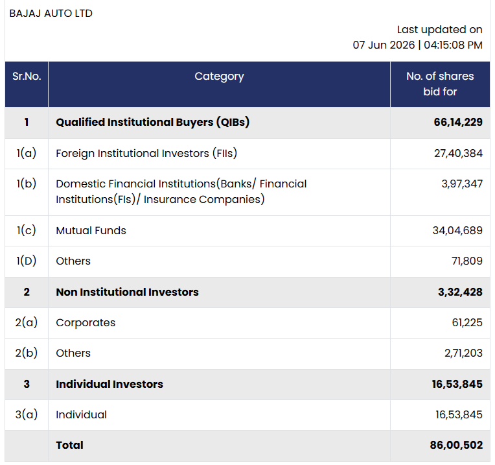Click the value 3,32,428
The height and width of the screenshot is (465, 495).
[x=460, y=292]
